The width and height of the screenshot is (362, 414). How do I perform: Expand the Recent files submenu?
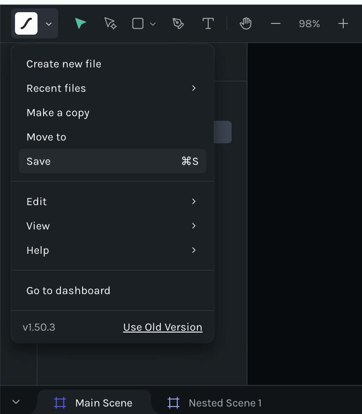tap(194, 88)
